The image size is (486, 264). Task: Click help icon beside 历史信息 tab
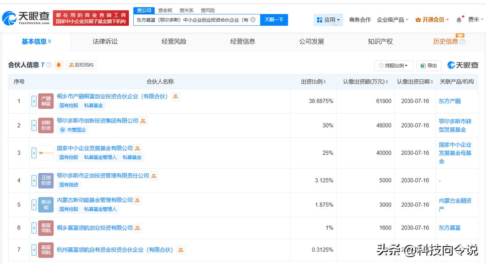tap(462, 42)
